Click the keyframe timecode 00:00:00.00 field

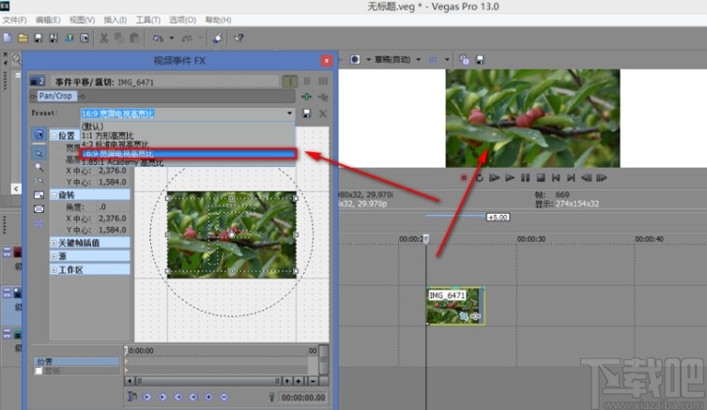[x=303, y=398]
